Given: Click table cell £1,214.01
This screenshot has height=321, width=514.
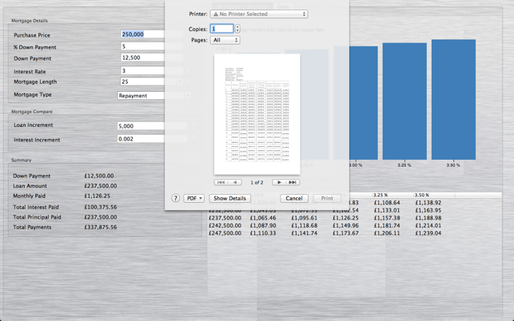Looking at the screenshot, I should pyautogui.click(x=428, y=226).
